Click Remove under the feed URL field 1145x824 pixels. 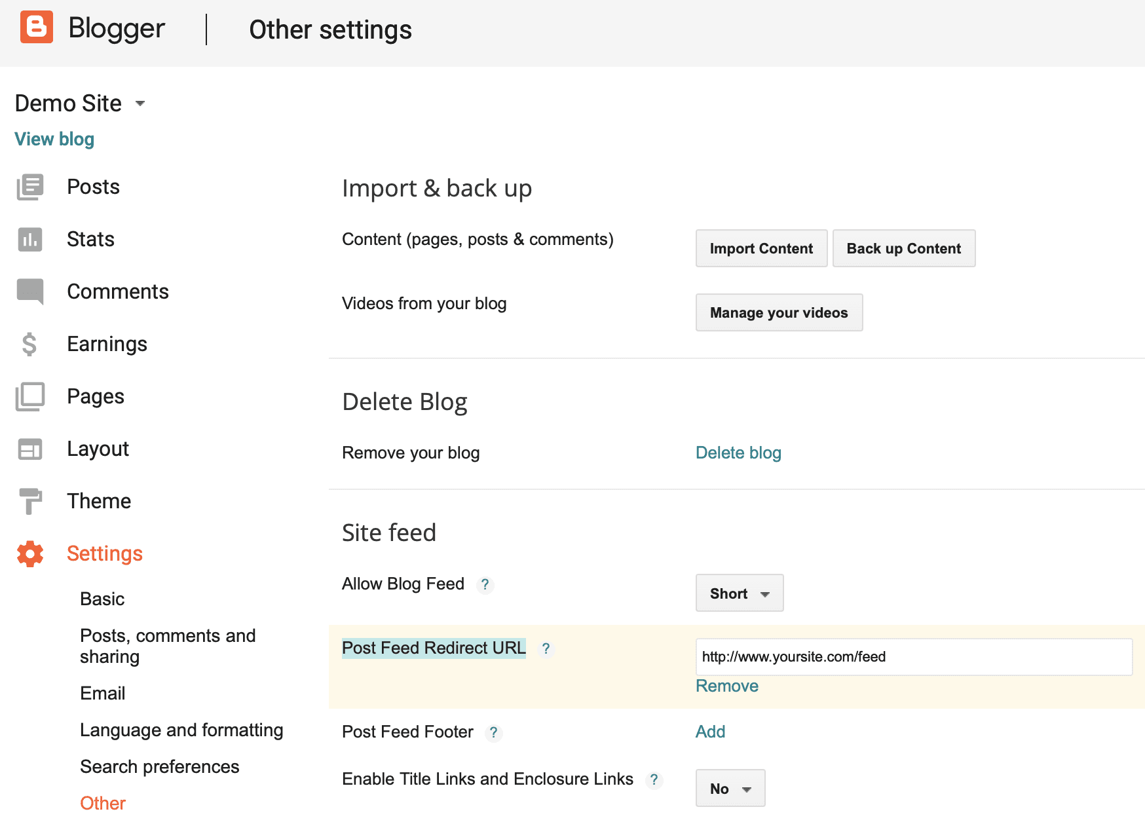[x=726, y=686]
